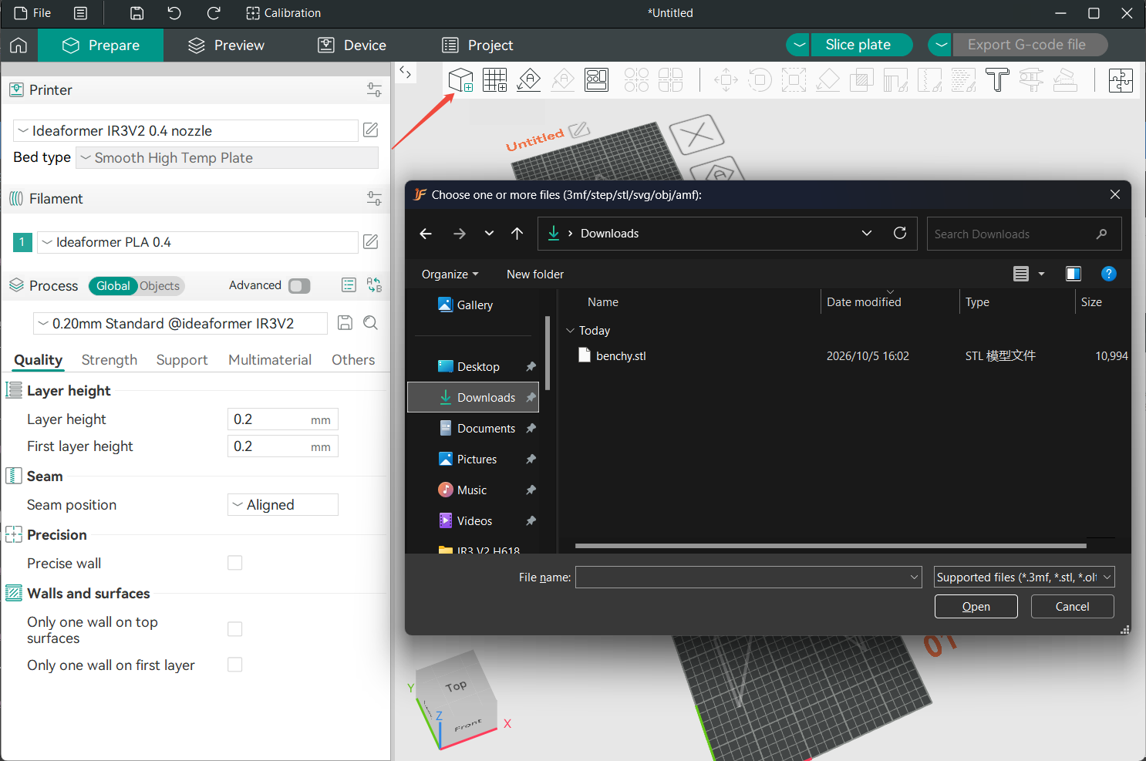The height and width of the screenshot is (761, 1146).
Task: Click the Open button in dialog
Action: pyautogui.click(x=976, y=607)
